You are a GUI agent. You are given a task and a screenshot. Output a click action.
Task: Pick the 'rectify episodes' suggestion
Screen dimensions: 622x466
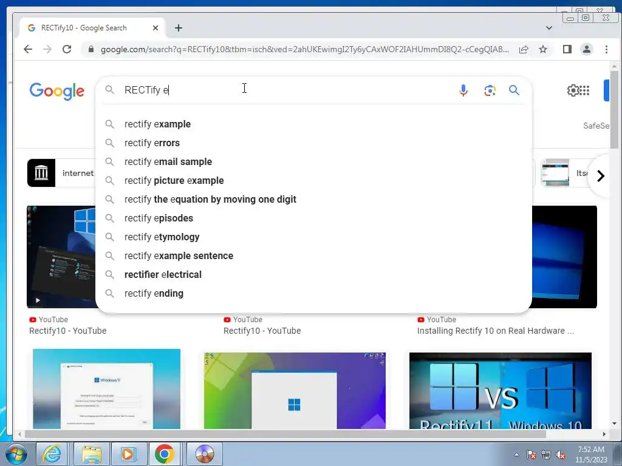click(313, 218)
